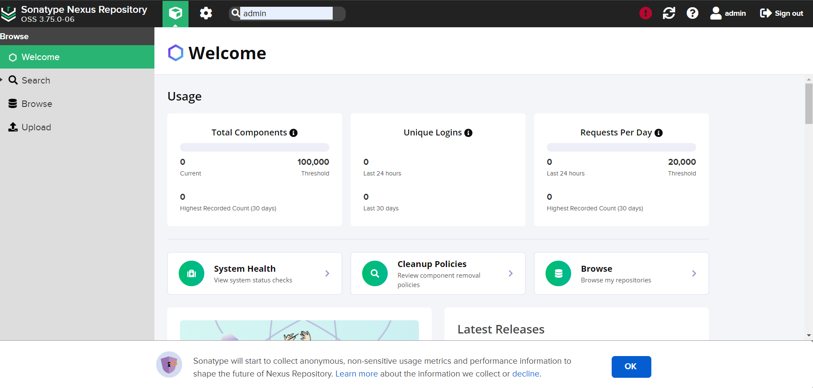The height and width of the screenshot is (388, 813).
Task: Open the Sonatype Nexus Repository logo
Action: click(x=9, y=13)
